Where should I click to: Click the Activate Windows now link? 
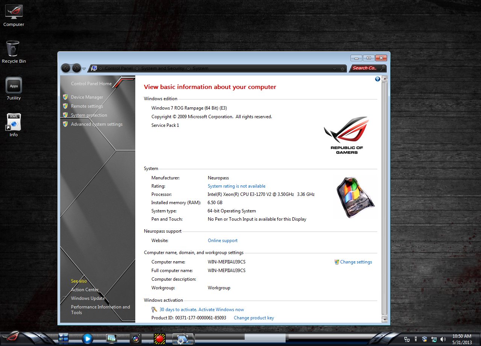pyautogui.click(x=221, y=309)
